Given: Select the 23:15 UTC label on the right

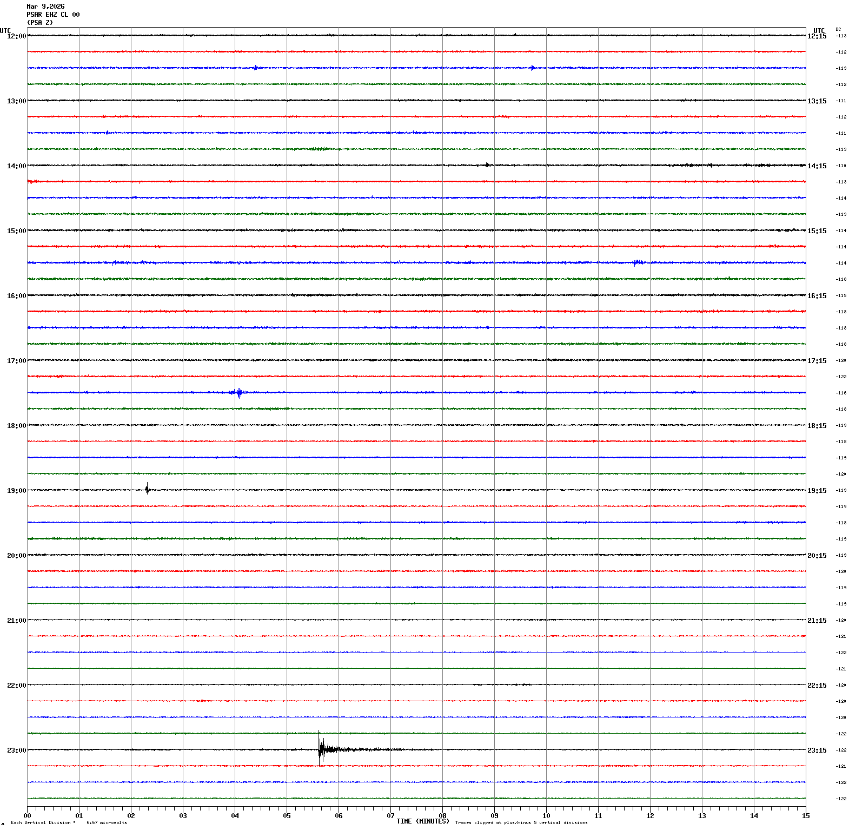Looking at the screenshot, I should point(817,750).
